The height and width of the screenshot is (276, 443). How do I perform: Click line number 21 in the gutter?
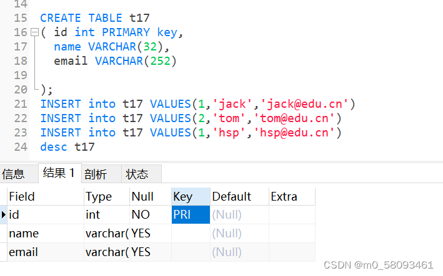coord(21,104)
